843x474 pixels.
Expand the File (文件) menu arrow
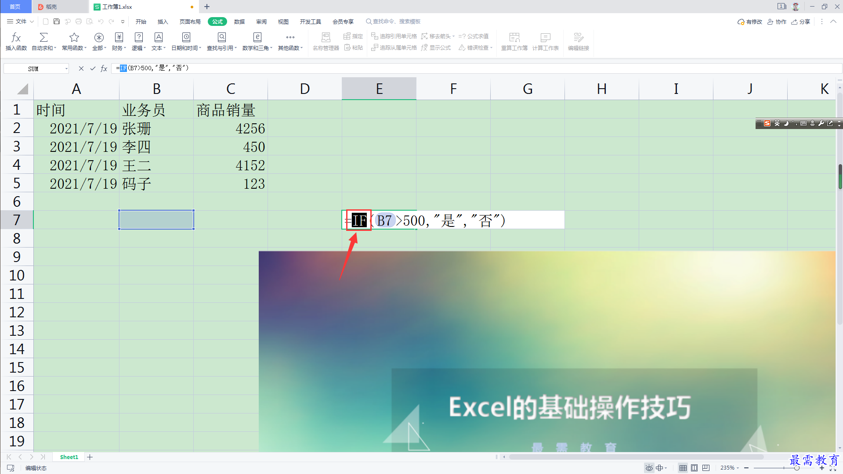point(32,22)
